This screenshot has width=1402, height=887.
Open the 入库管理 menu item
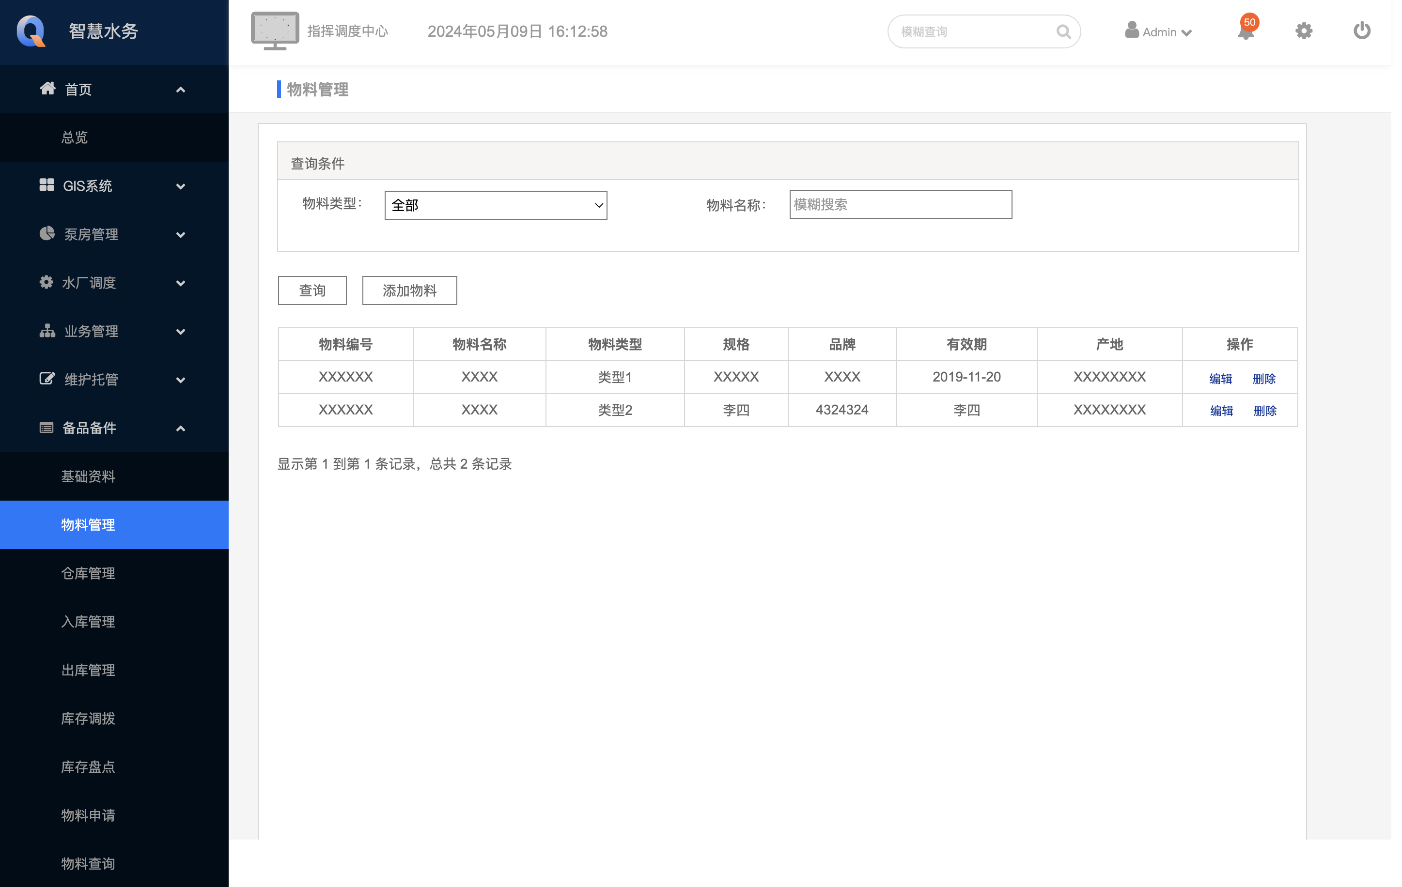88,622
